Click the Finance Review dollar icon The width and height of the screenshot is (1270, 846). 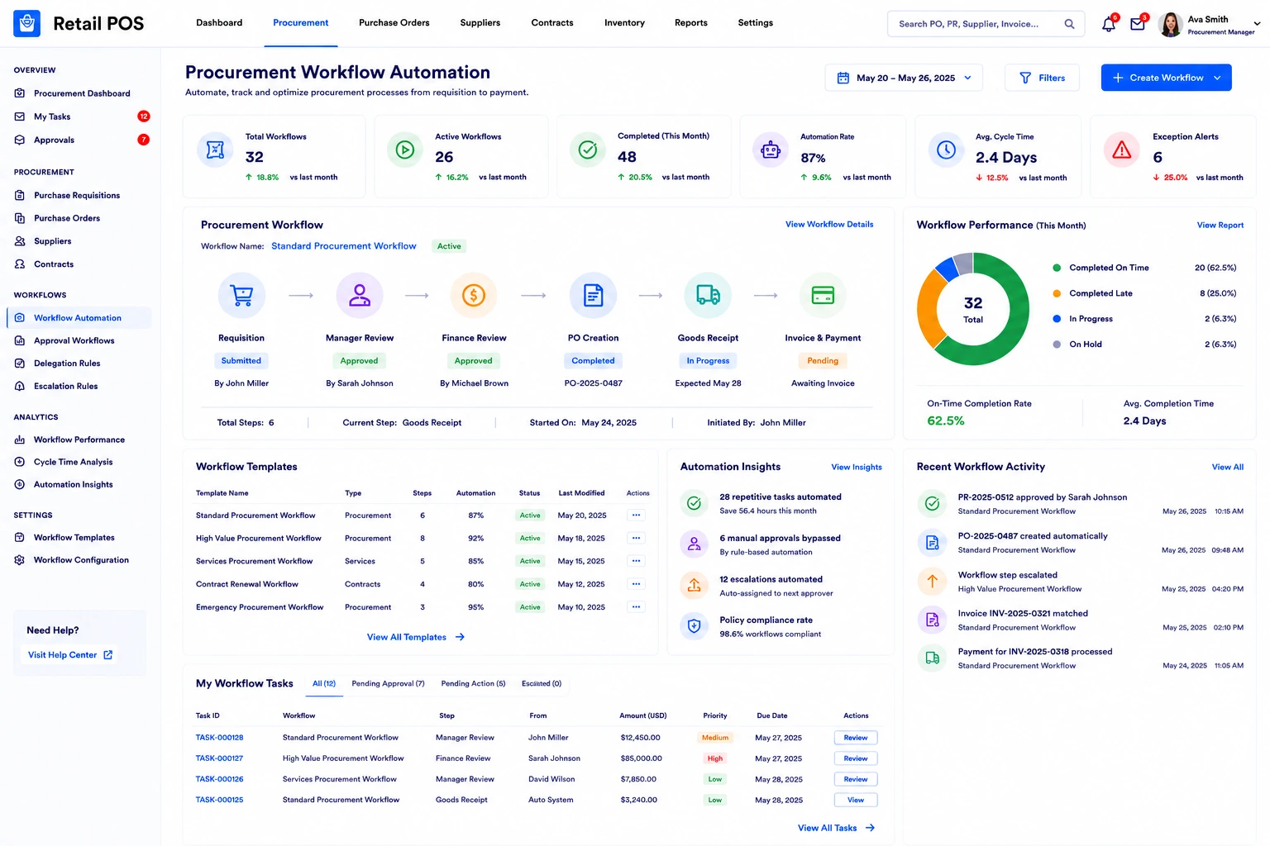(474, 295)
